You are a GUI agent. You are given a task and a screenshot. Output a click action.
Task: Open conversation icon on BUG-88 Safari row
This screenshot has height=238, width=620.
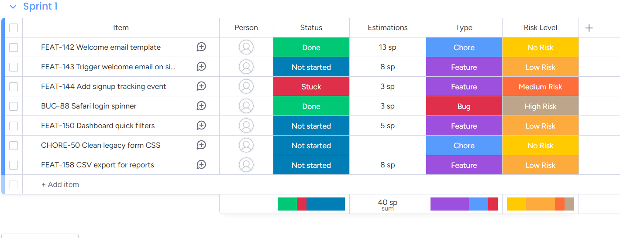click(x=201, y=106)
